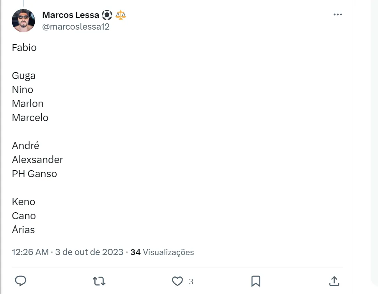Click the Marcos Lessa display name
This screenshot has height=294, width=378.
71,15
